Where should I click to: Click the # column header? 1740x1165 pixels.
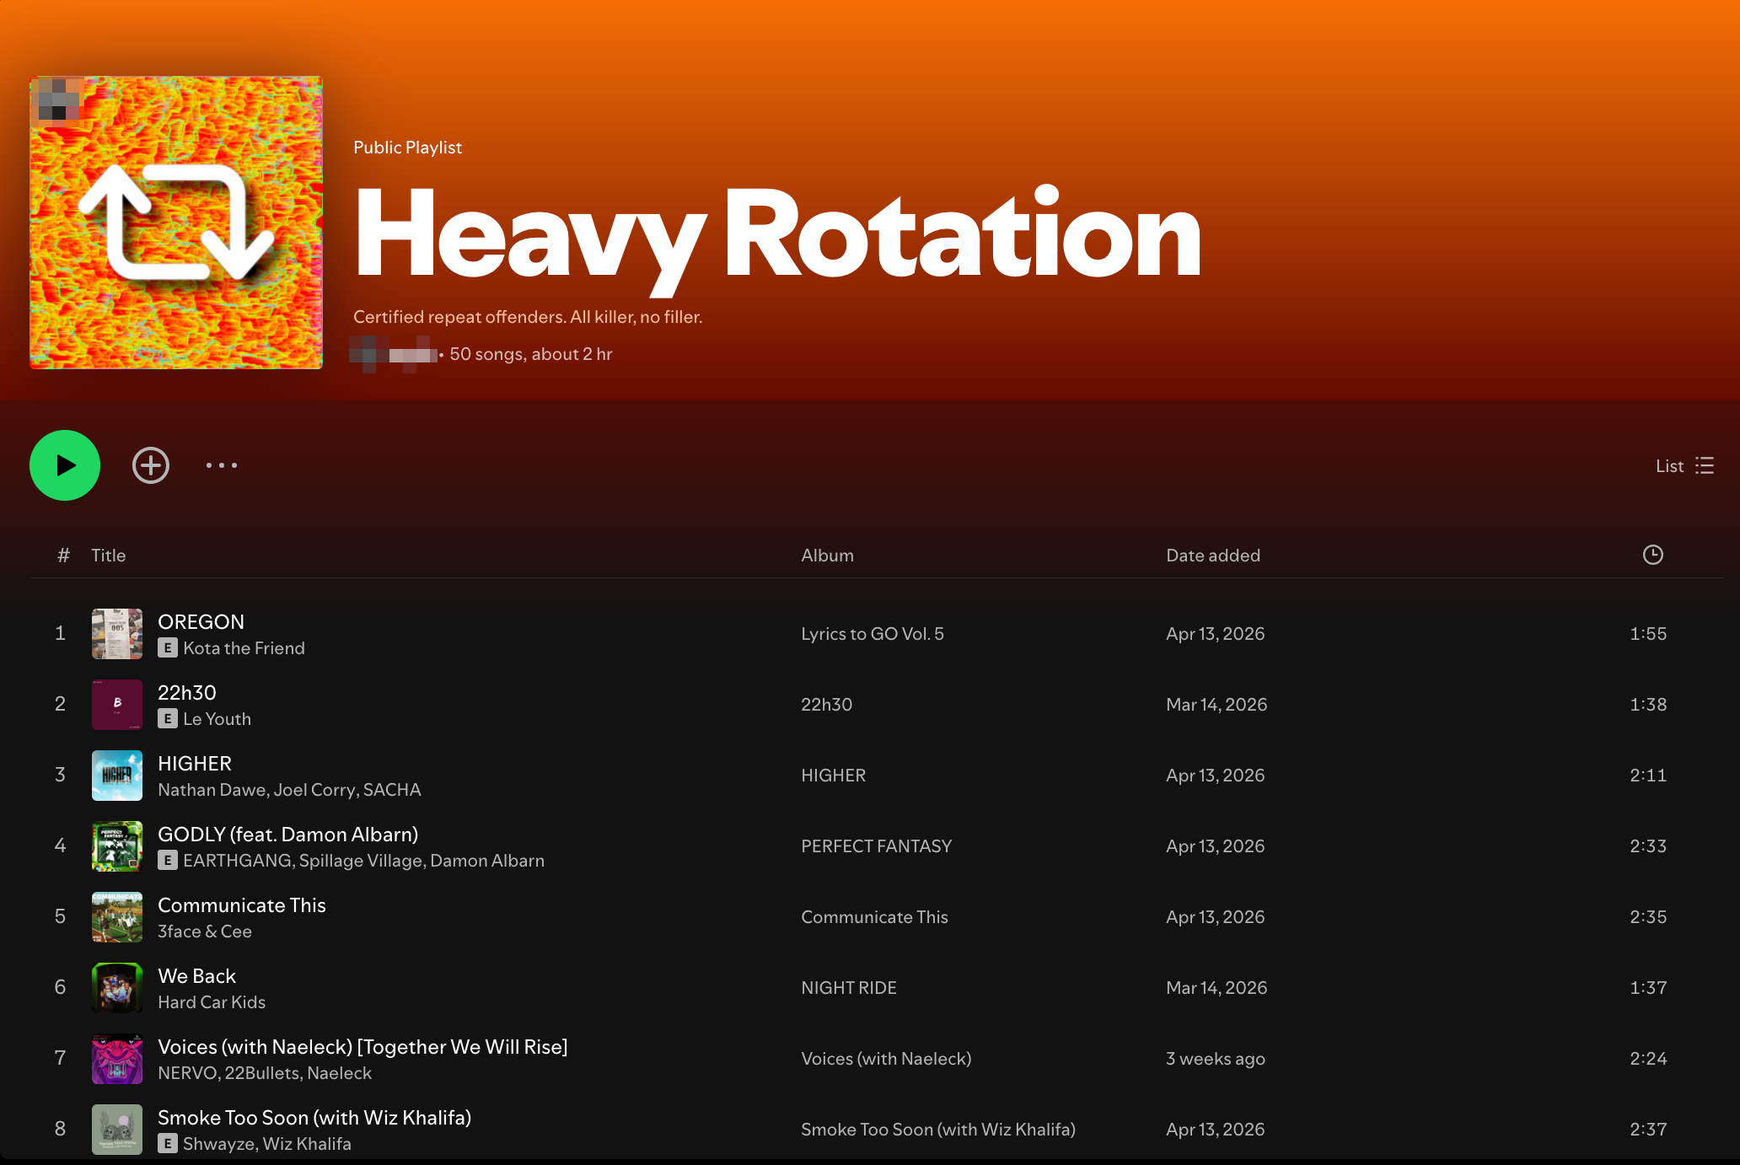click(x=63, y=556)
